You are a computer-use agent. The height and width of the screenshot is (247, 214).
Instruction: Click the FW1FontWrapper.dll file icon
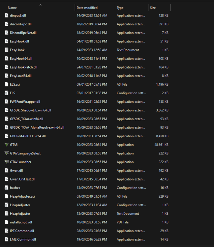tap(7, 102)
